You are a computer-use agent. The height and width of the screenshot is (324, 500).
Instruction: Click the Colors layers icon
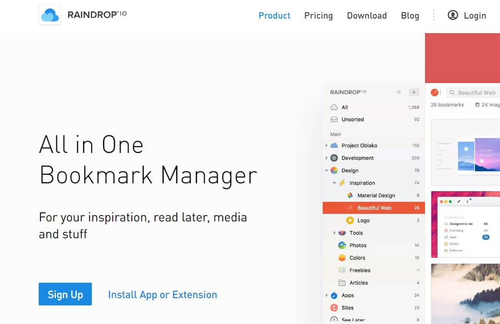click(x=342, y=258)
